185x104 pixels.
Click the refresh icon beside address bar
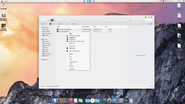[131, 20]
